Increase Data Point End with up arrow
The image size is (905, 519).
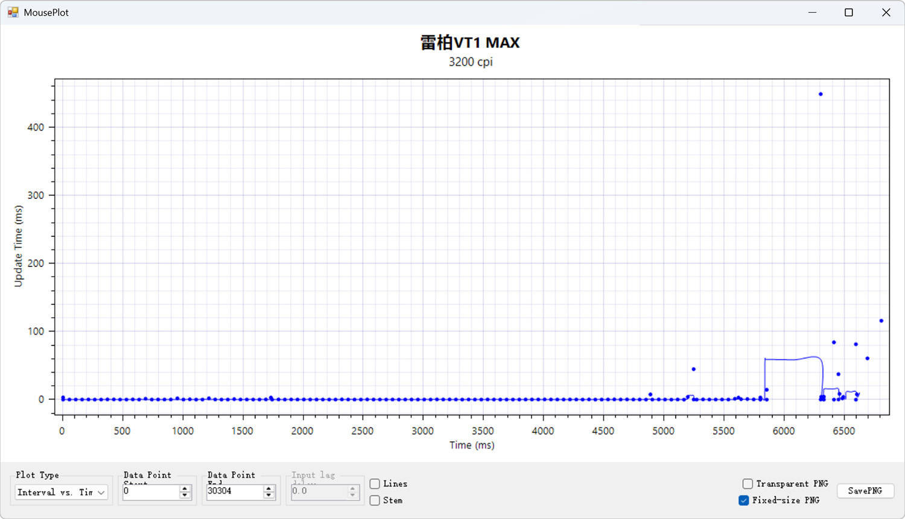pos(268,489)
